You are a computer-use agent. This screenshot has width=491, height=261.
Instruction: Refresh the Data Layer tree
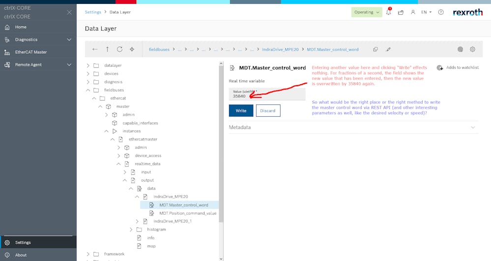coord(119,49)
